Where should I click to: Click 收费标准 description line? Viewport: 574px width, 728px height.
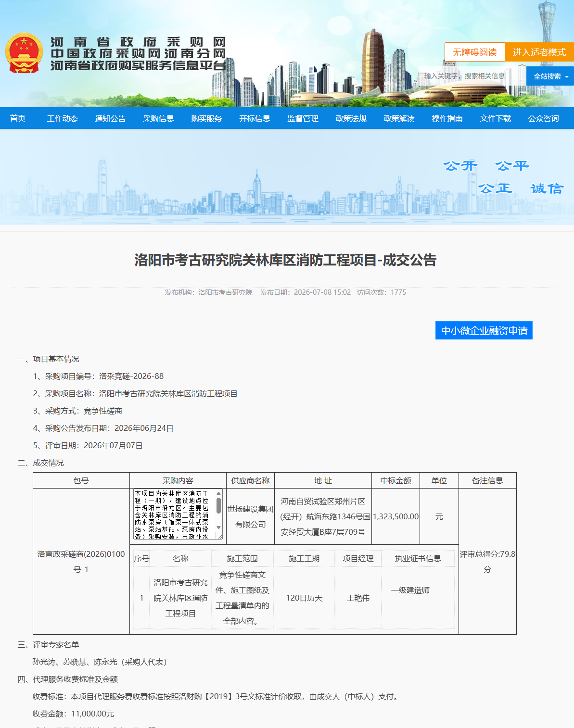click(x=217, y=696)
